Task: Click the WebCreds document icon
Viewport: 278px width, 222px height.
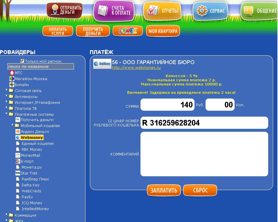Action: click(18, 191)
